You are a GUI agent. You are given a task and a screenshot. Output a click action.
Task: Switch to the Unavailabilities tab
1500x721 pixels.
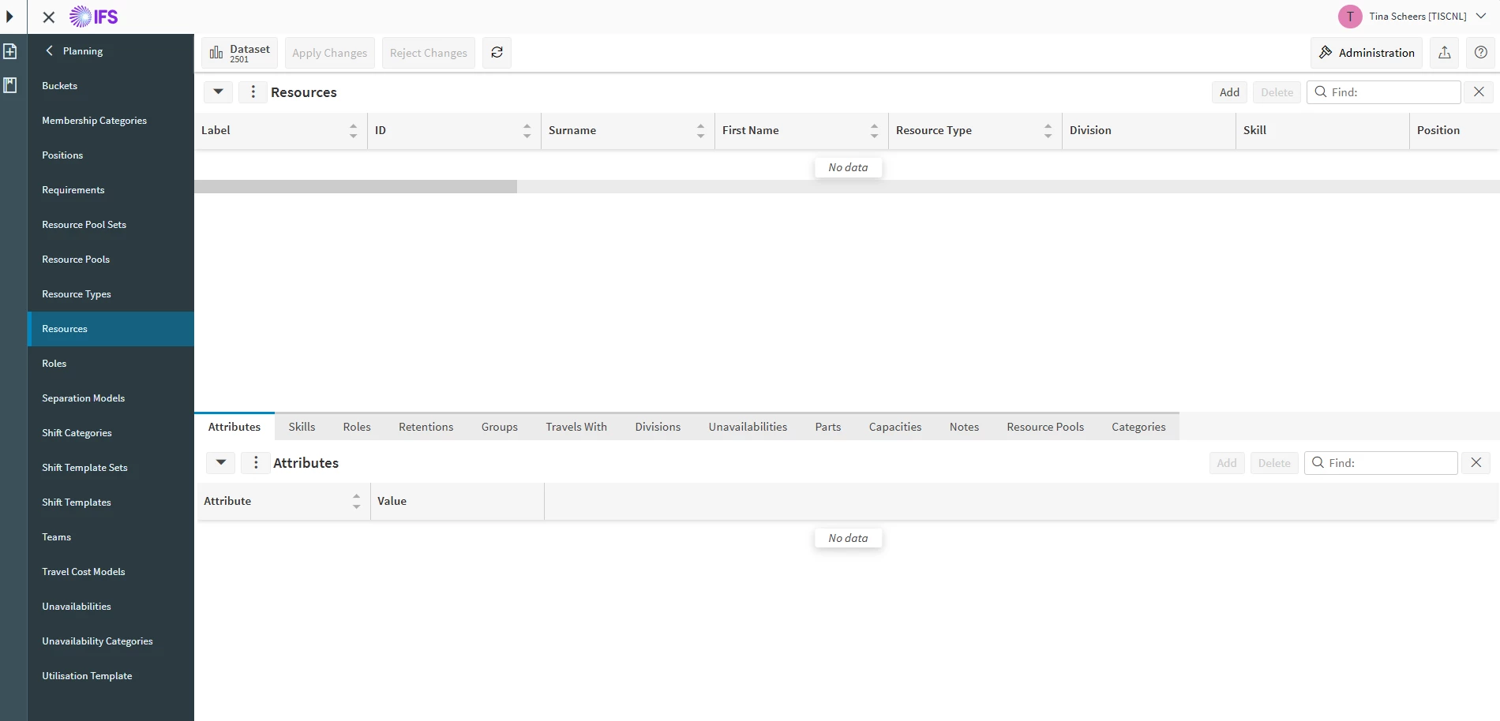pyautogui.click(x=748, y=427)
